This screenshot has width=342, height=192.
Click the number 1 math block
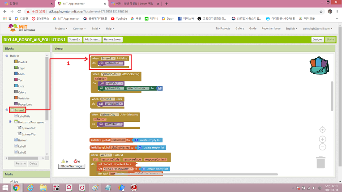click(160, 88)
